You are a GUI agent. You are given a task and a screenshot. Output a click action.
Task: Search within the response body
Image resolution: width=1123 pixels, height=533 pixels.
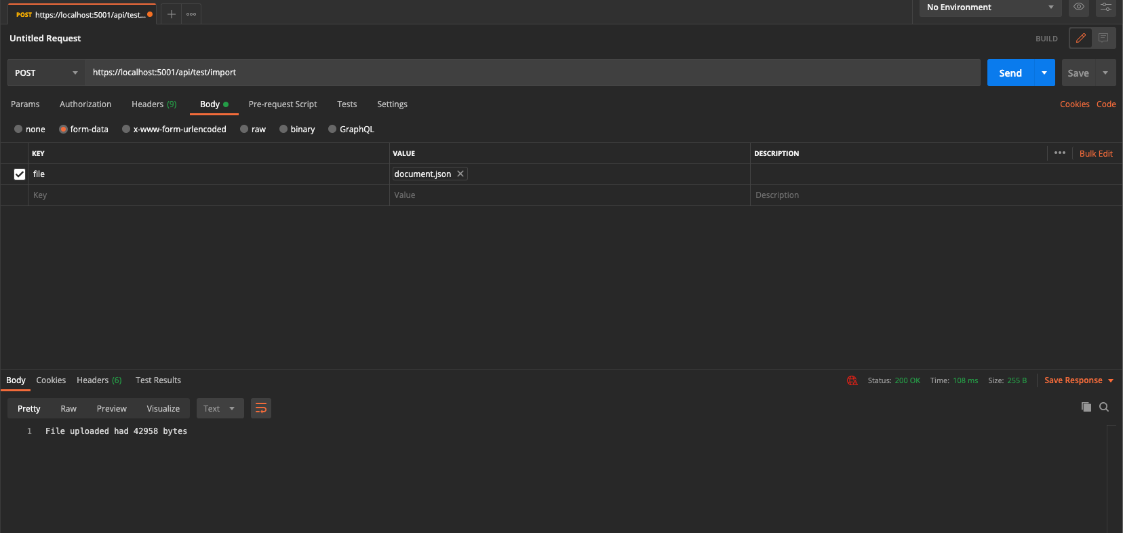tap(1104, 407)
